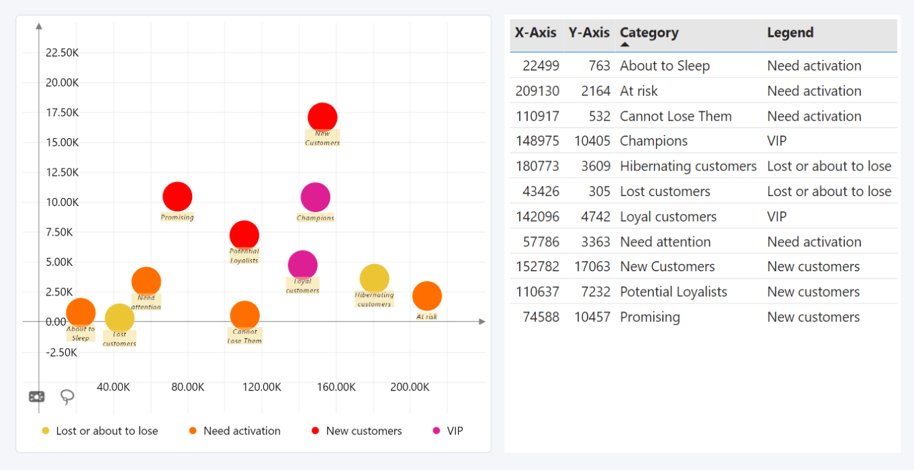Screen dimensions: 914x470
Task: Select the New Customers red bubble
Action: [322, 117]
